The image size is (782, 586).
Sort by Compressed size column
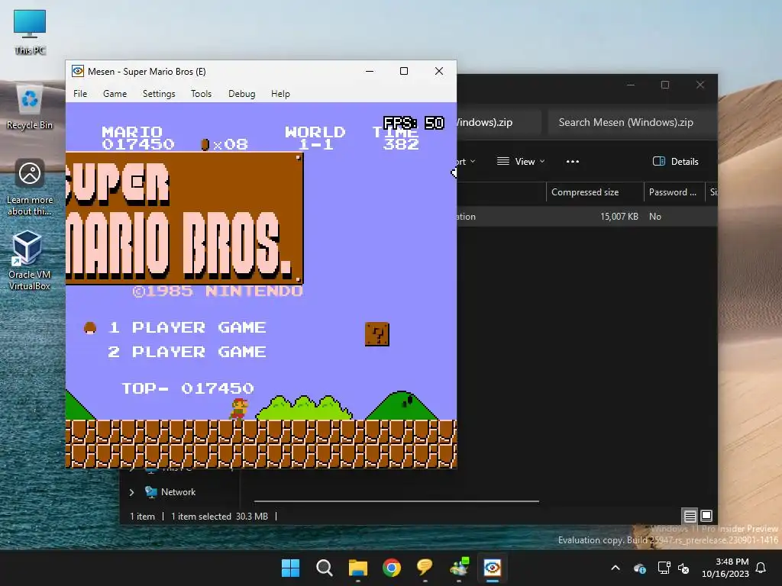point(595,192)
